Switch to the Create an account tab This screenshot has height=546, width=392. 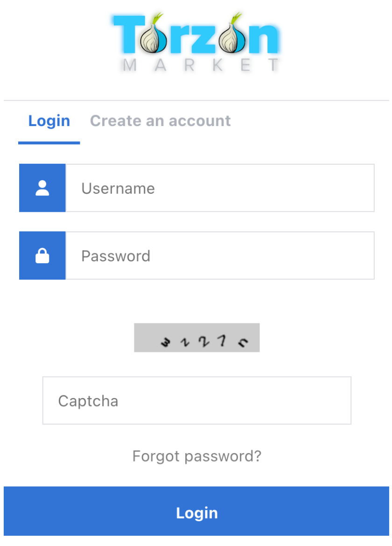point(160,120)
